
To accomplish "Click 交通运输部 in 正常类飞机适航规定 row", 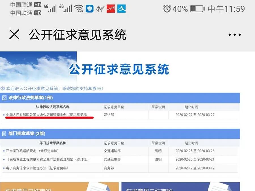I will coord(112,151).
